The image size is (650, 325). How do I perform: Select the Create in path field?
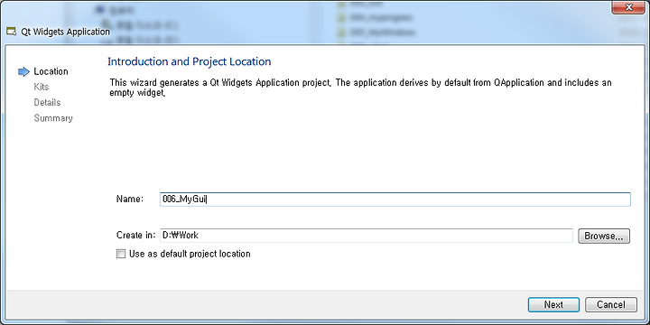coord(367,236)
